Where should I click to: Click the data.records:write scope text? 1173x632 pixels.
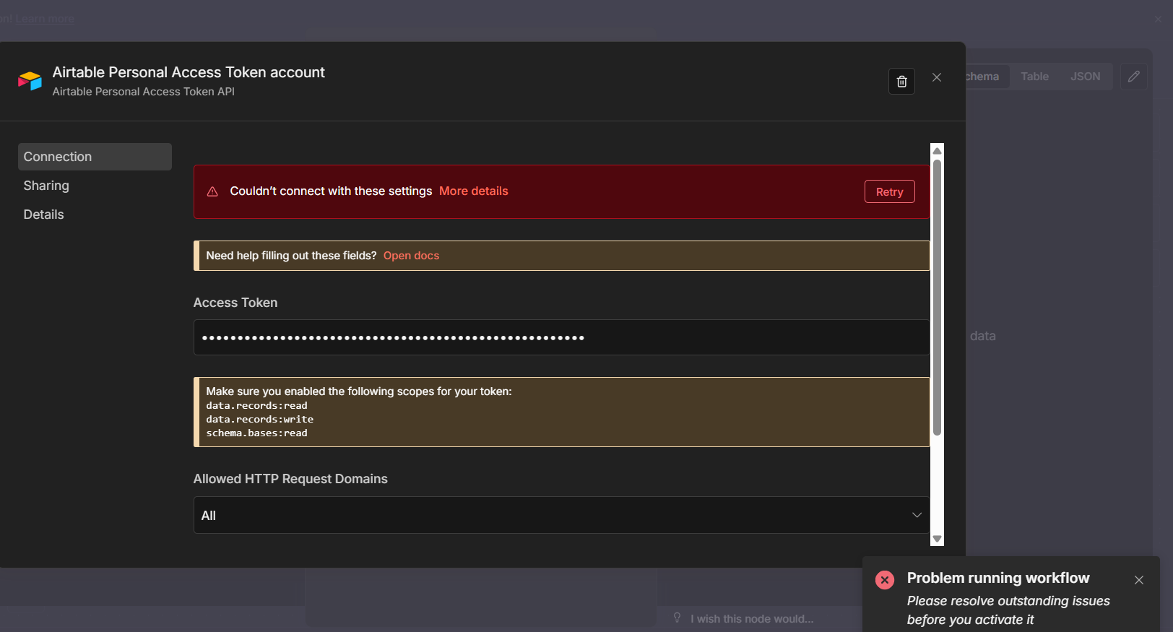click(260, 420)
